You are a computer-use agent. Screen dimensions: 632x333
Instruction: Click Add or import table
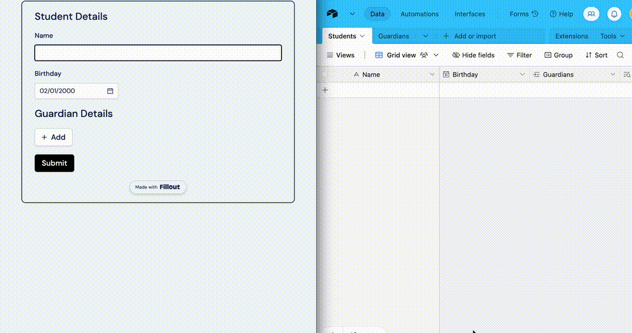coord(469,36)
